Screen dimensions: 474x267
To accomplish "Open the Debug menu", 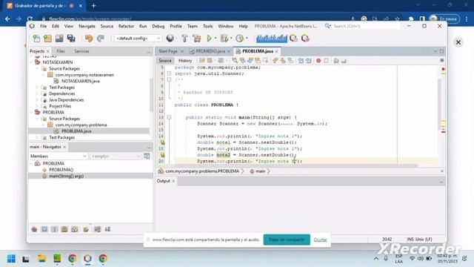I will click(158, 26).
